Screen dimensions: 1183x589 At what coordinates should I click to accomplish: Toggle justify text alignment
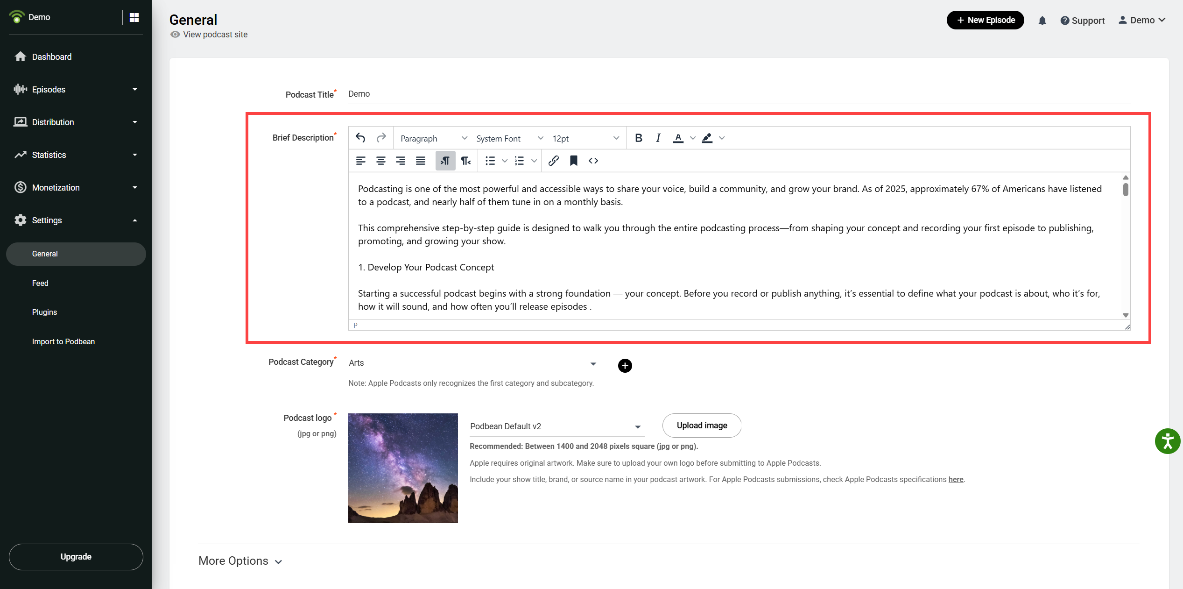[421, 161]
